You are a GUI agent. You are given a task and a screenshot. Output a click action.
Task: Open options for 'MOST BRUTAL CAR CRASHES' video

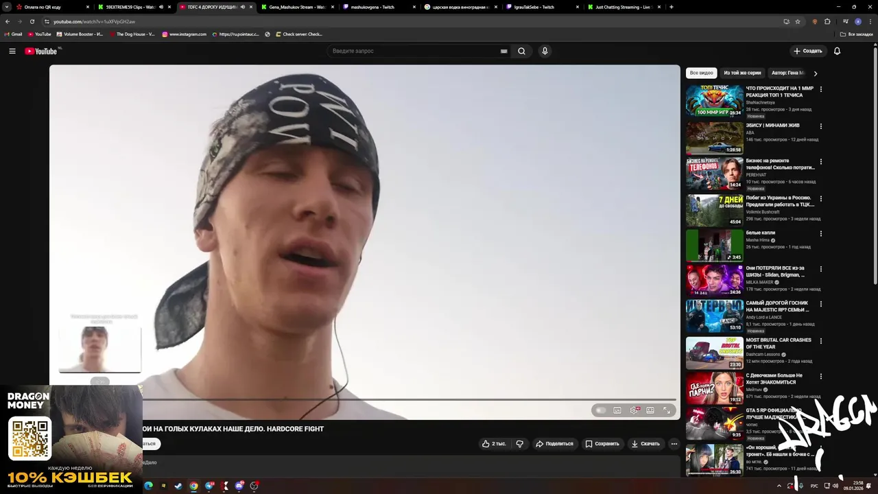click(x=820, y=341)
